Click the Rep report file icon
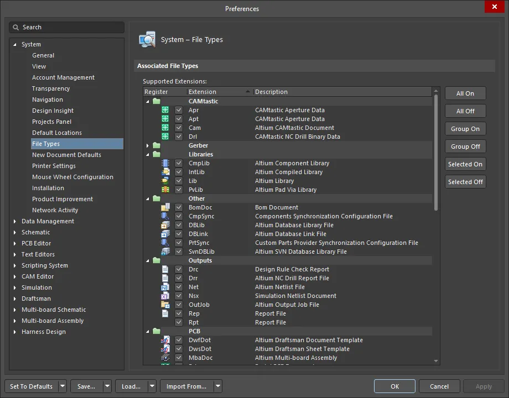The image size is (509, 398). [165, 313]
